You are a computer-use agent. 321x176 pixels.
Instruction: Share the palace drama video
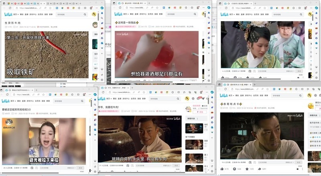click(x=260, y=77)
